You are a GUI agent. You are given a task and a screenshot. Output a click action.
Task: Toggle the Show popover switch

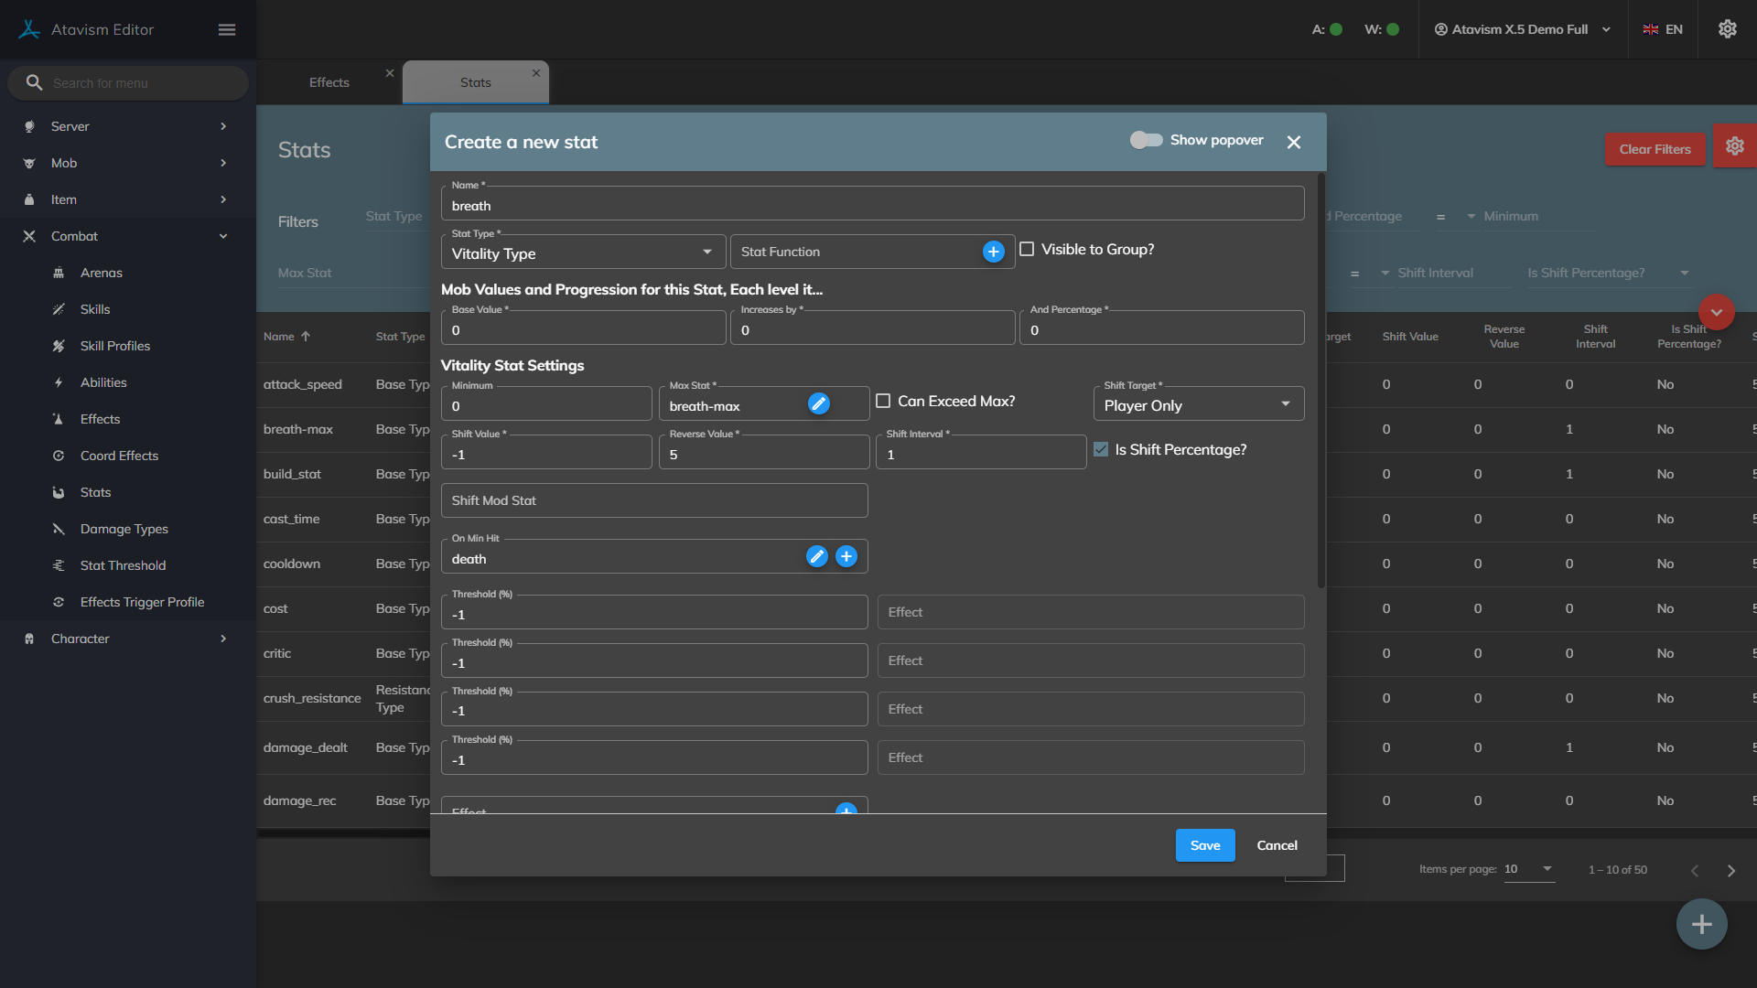point(1146,140)
